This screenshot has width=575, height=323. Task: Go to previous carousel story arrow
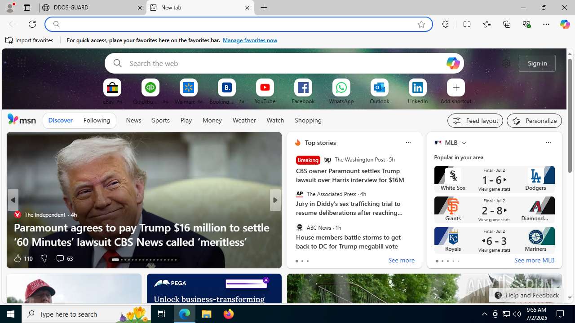tap(13, 200)
